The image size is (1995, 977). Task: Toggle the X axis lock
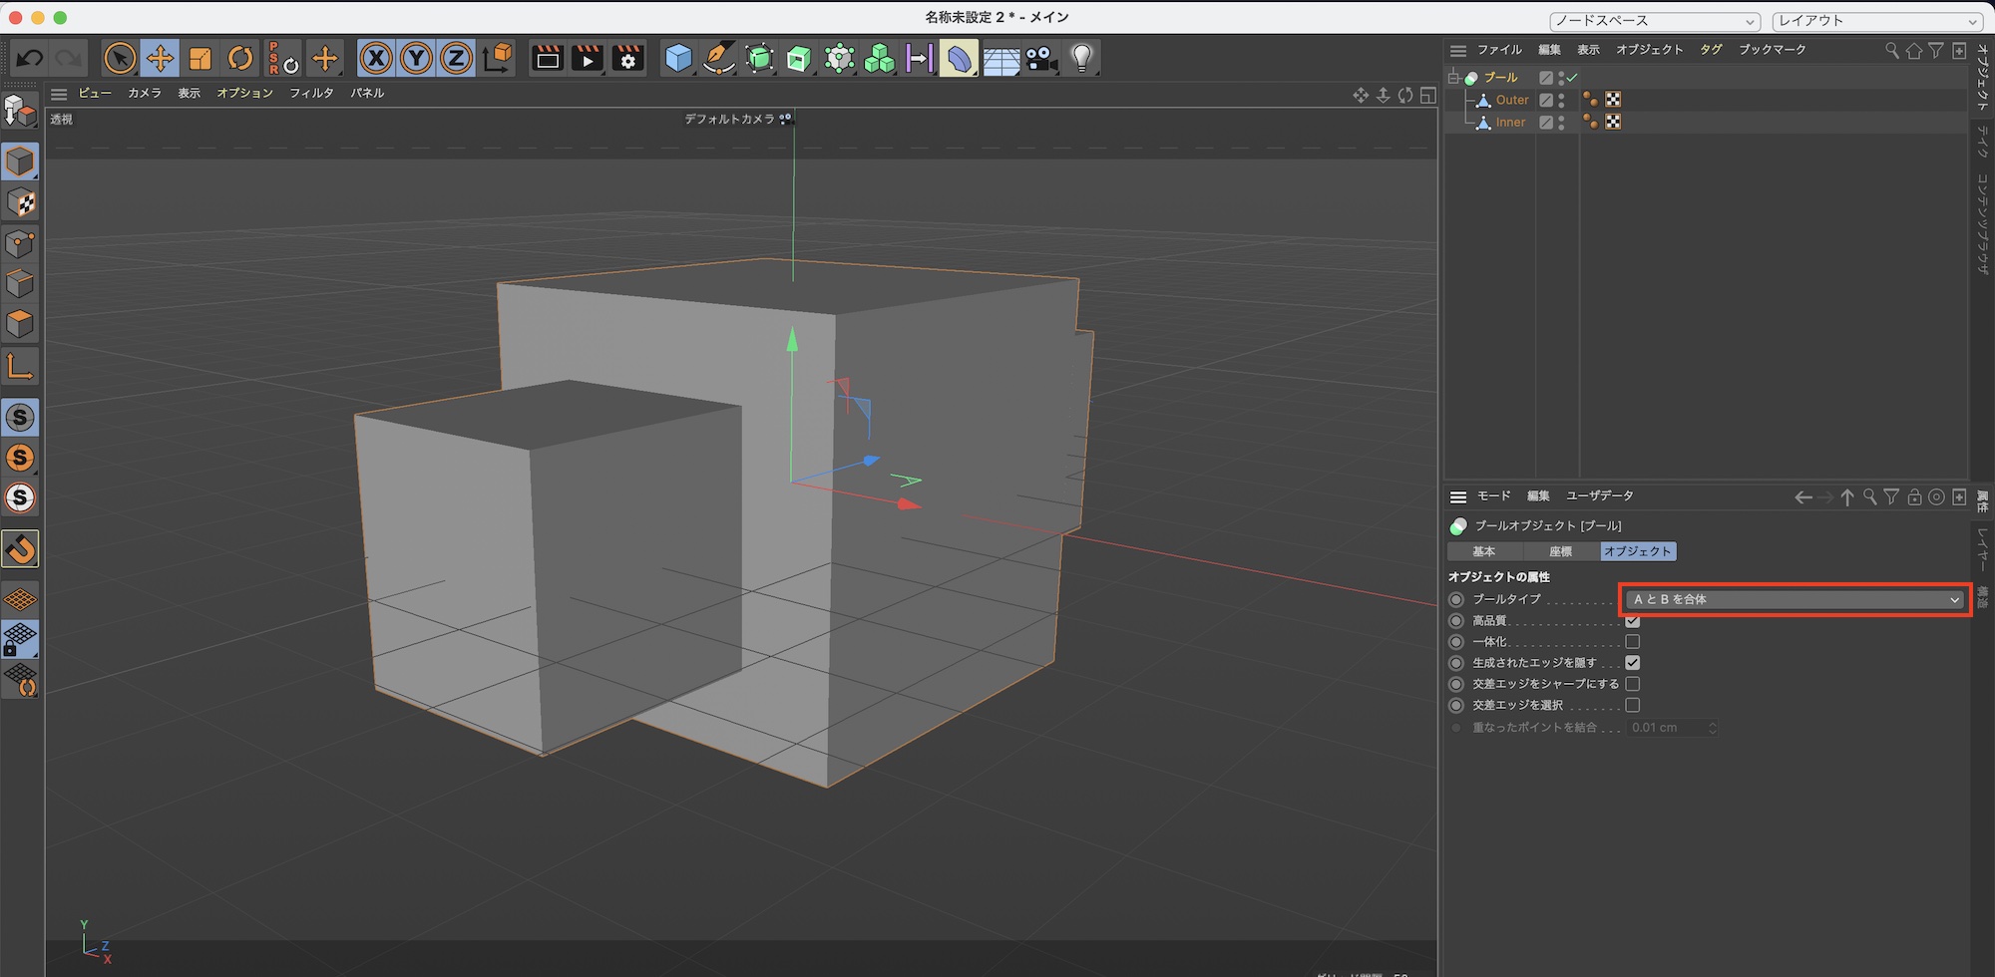[376, 59]
